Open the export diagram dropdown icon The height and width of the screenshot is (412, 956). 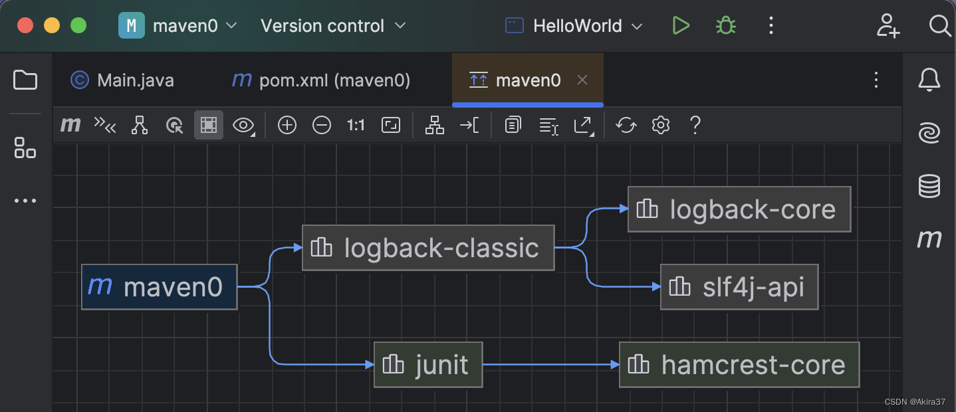(x=583, y=126)
